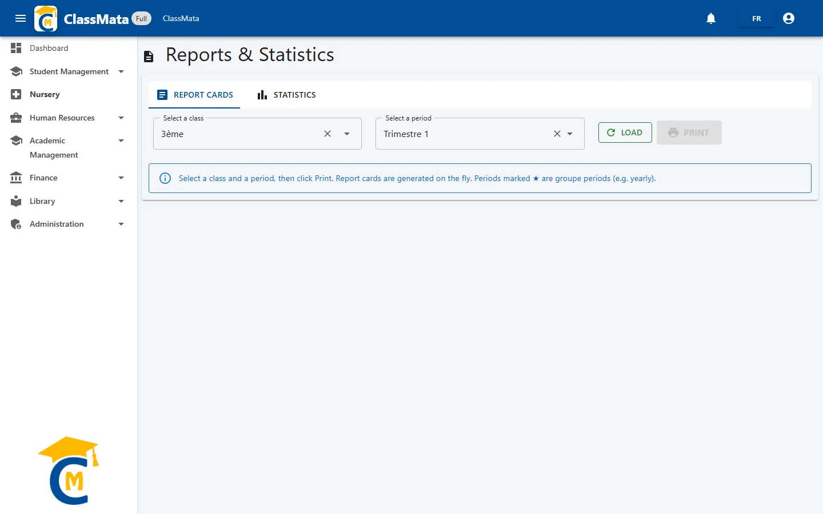Screen dimensions: 823x514
Task: Expand Administration submenu arrow
Action: pos(121,224)
